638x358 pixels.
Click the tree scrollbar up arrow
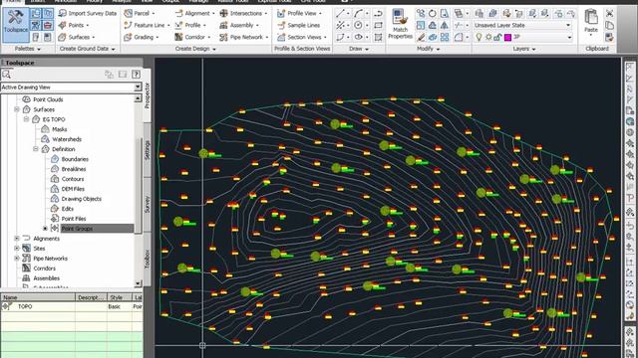(x=138, y=98)
